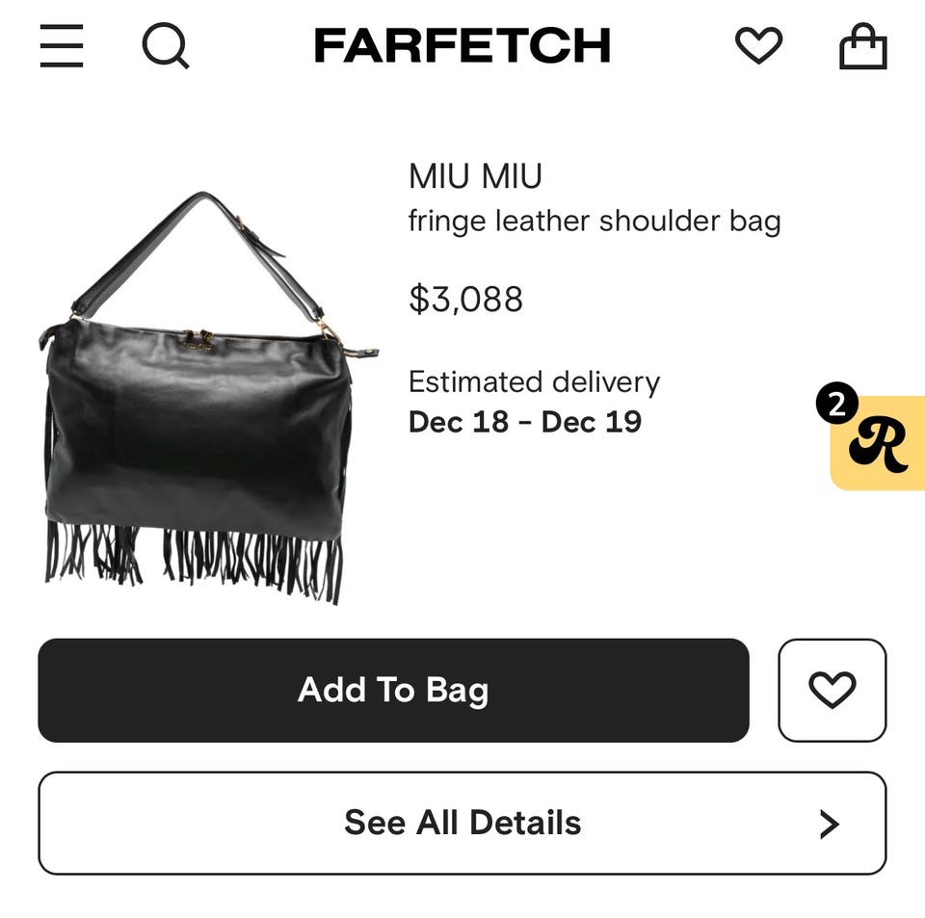
Task: Tap the search magnifier icon
Action: (166, 45)
